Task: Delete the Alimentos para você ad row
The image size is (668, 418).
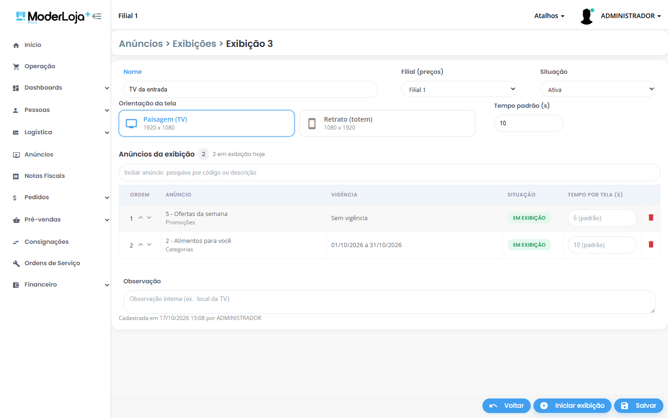Action: 651,244
